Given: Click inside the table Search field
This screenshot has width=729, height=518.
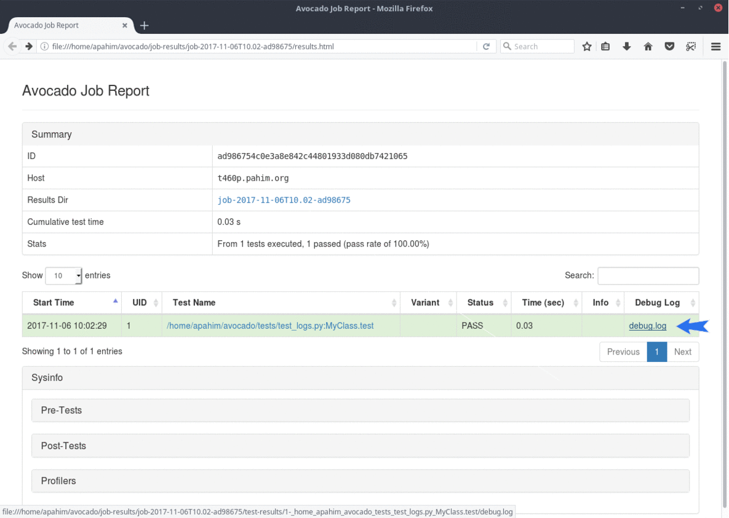Looking at the screenshot, I should [x=648, y=275].
